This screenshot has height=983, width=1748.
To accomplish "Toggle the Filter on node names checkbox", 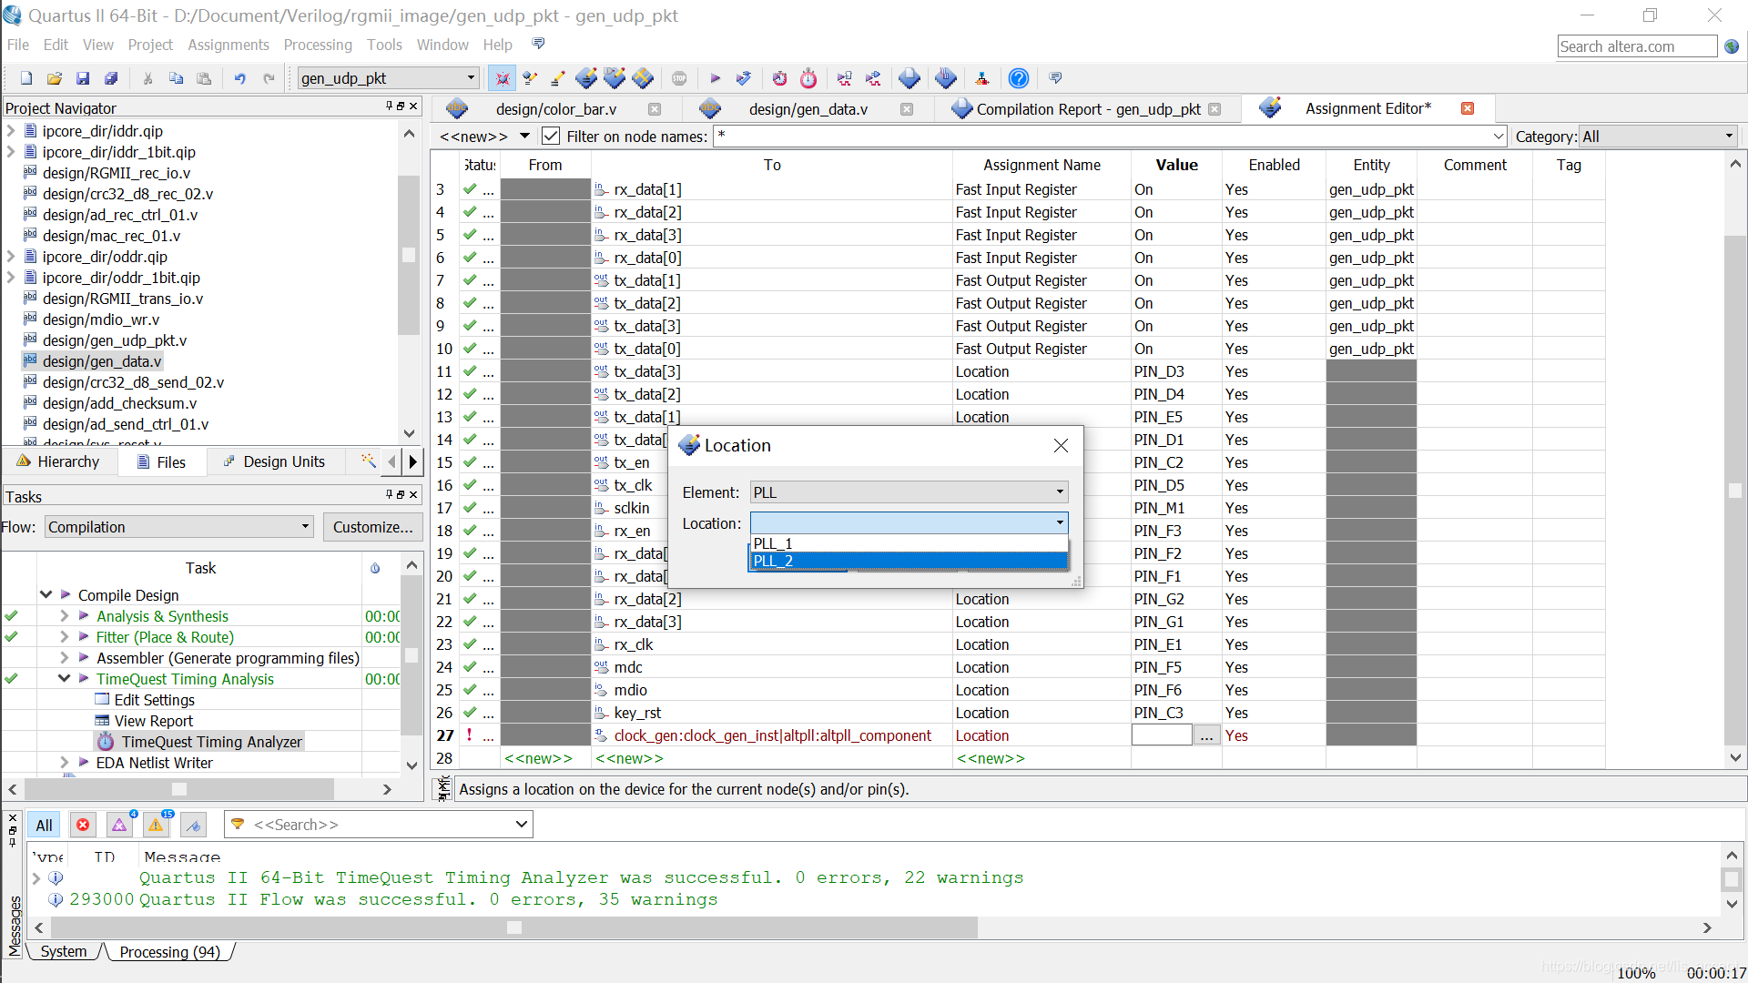I will [550, 136].
